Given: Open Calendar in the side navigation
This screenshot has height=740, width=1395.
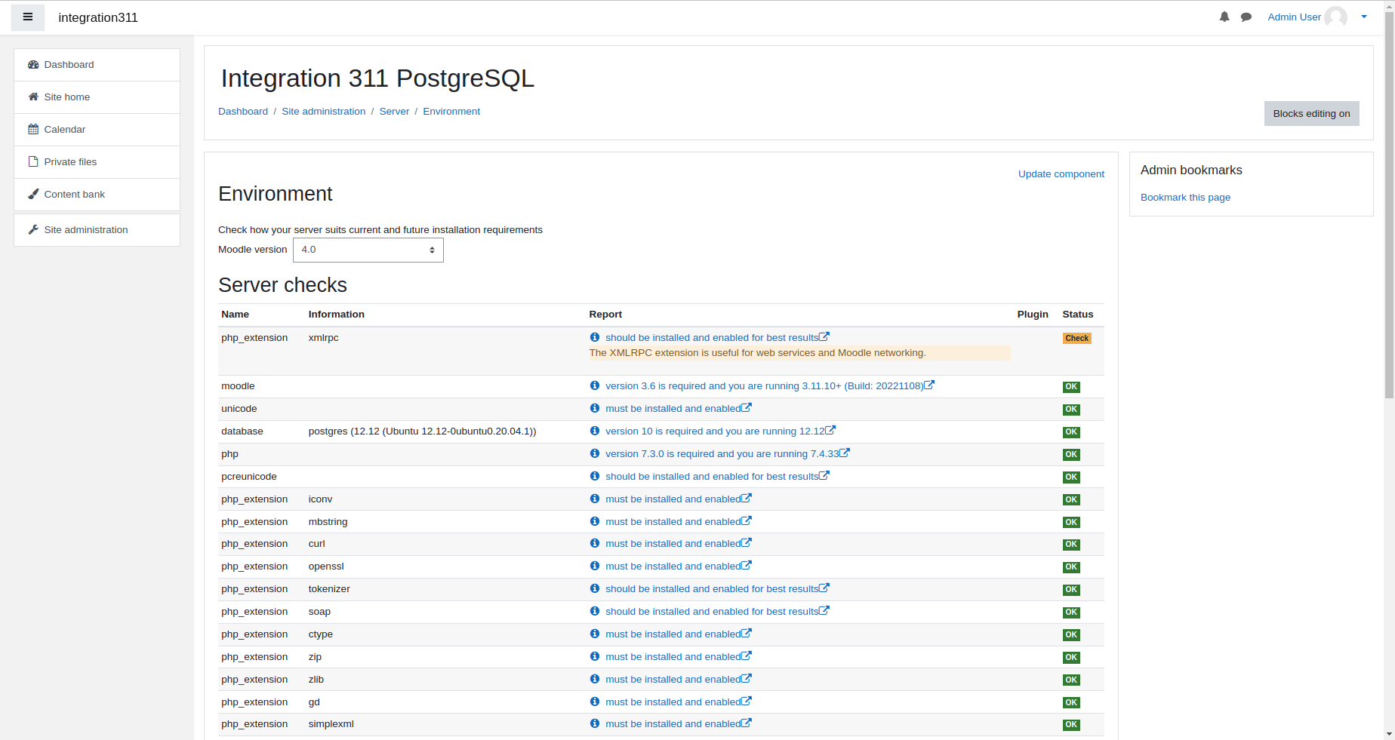Looking at the screenshot, I should (97, 130).
